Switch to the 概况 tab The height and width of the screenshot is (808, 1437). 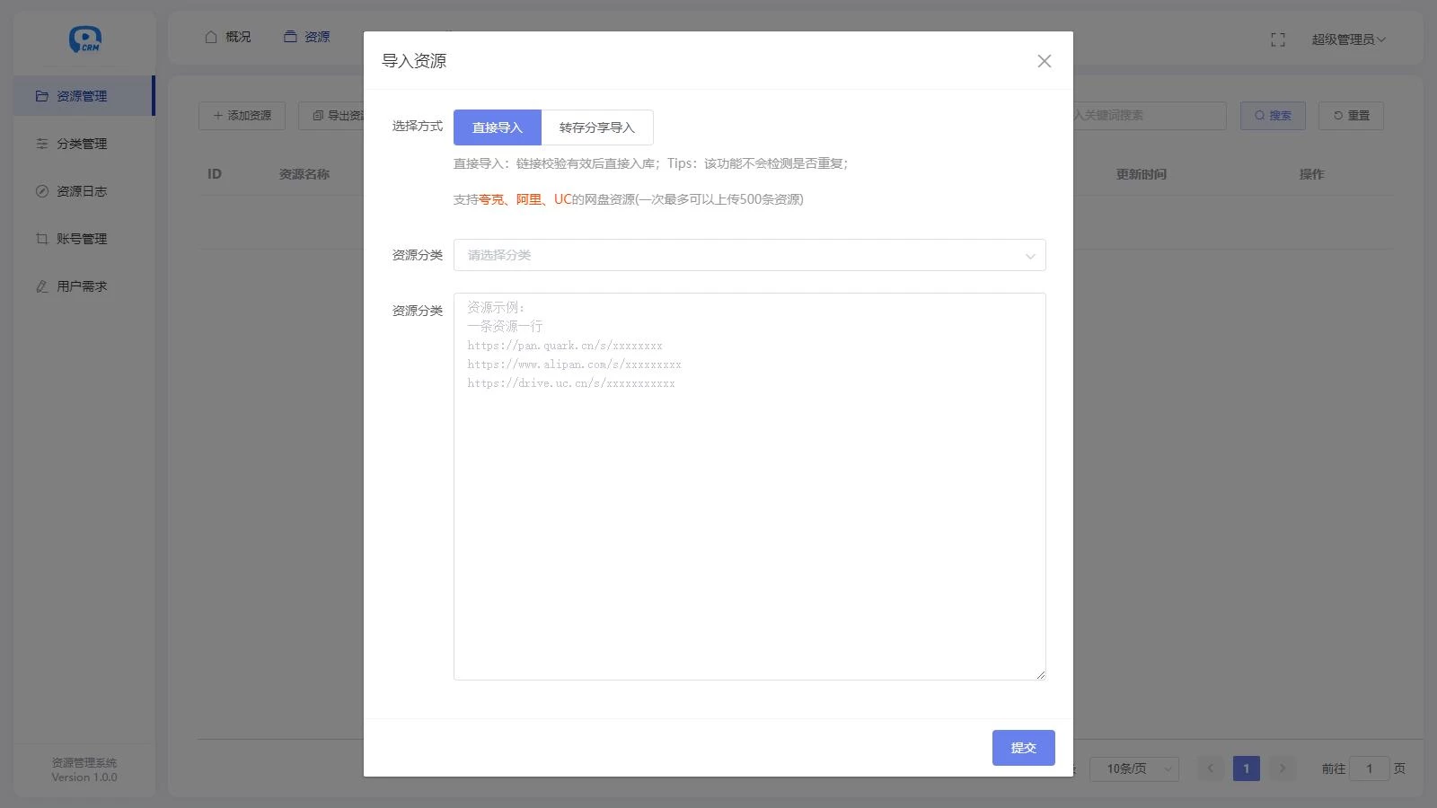228,37
